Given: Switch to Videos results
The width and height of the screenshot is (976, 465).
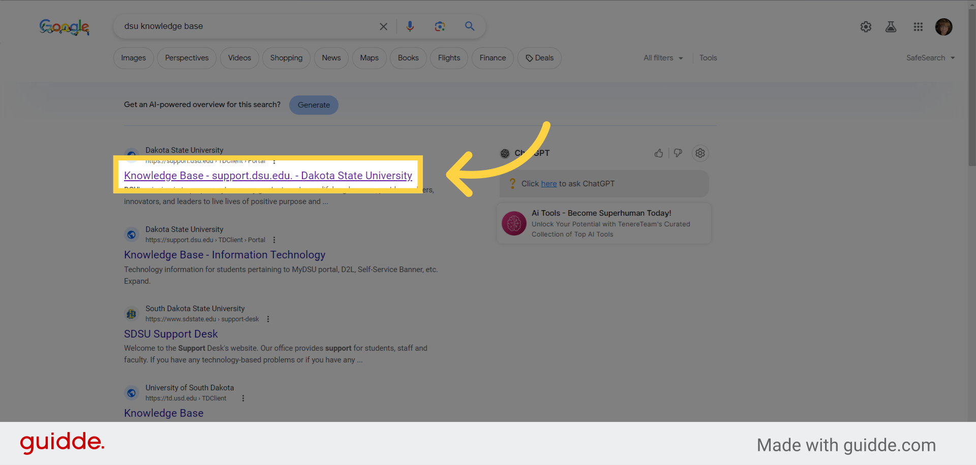Looking at the screenshot, I should click(x=239, y=58).
